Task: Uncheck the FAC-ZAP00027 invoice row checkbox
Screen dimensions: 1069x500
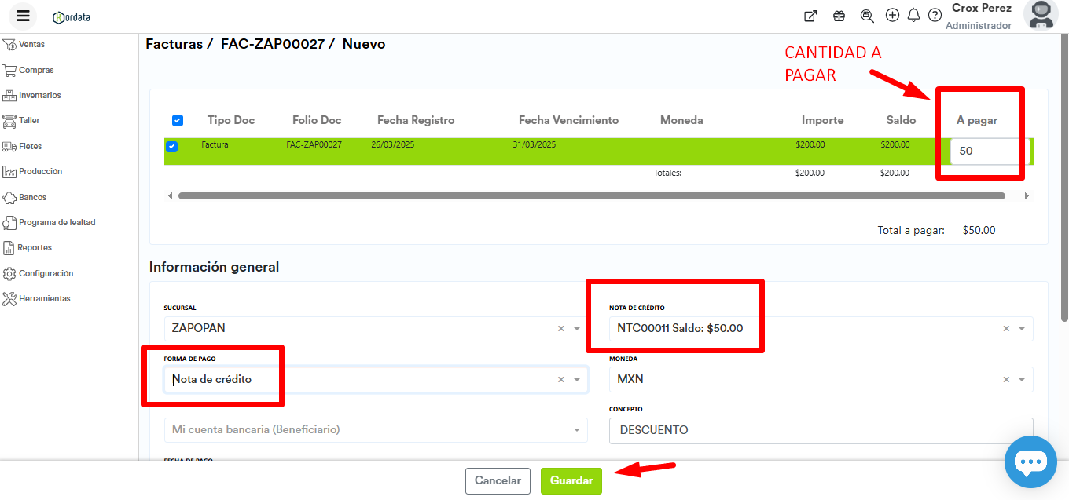Action: pos(172,146)
